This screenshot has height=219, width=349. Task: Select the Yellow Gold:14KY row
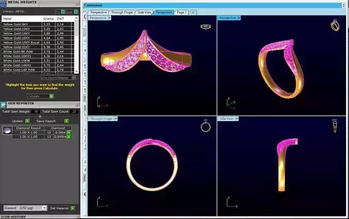coord(38,33)
